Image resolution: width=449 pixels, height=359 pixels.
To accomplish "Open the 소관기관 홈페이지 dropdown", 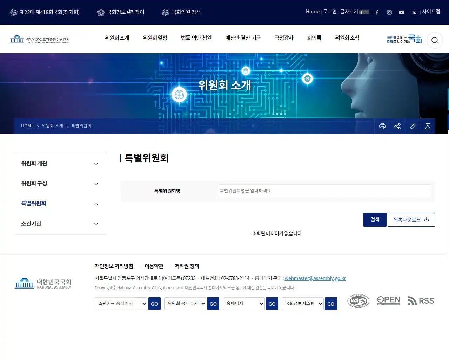I will click(x=121, y=304).
